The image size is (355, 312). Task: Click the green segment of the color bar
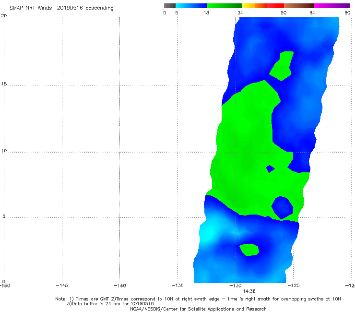pos(225,6)
